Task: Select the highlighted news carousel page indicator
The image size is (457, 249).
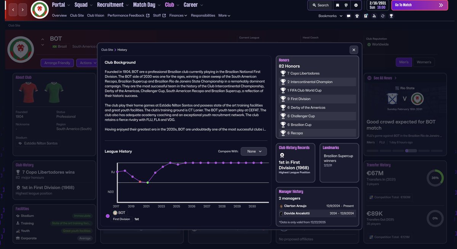Action: tap(411, 151)
